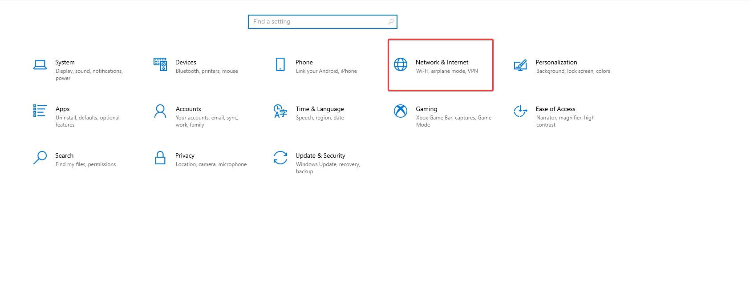Open the Accounts heading label

click(x=188, y=109)
